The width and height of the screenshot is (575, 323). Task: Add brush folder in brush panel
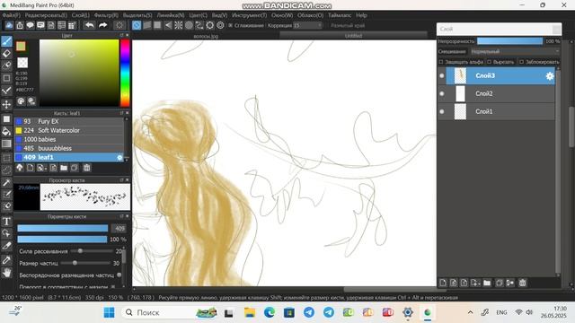click(64, 168)
